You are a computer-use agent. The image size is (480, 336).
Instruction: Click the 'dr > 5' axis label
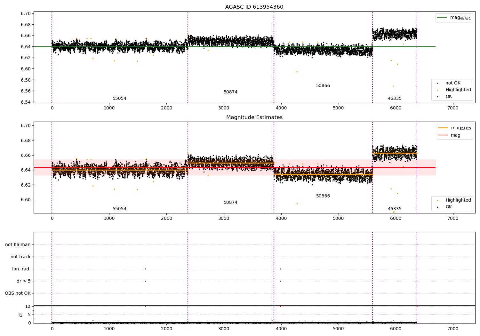pyautogui.click(x=24, y=281)
